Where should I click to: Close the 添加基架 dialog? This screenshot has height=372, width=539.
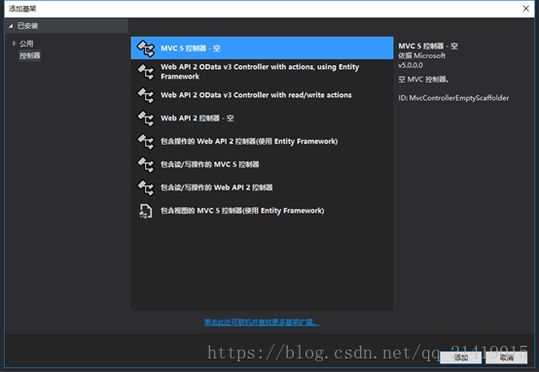526,9
